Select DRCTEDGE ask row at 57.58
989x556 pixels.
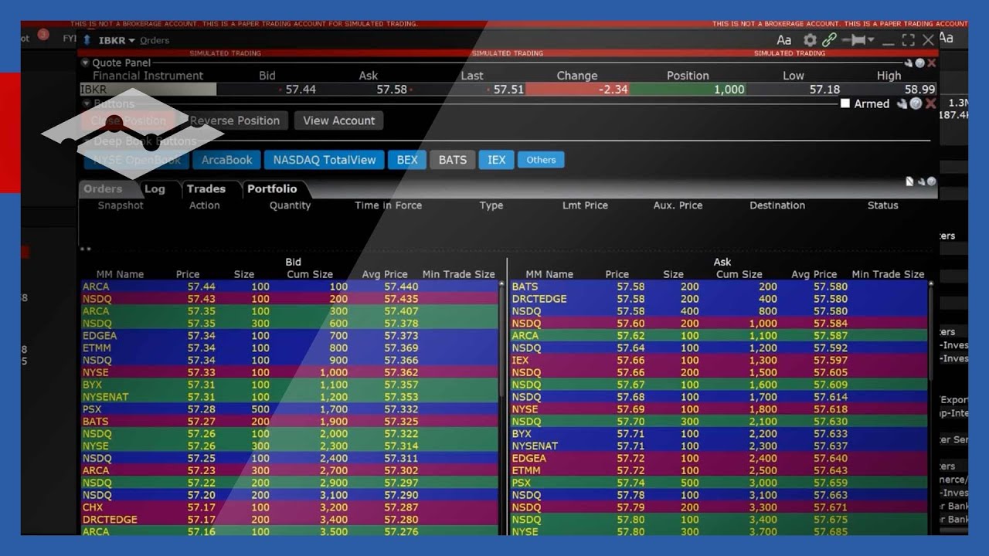point(719,299)
